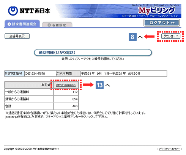This screenshot has width=186, height=155.
Task: Open the ハローインフォメーション link
Action: click(x=164, y=16)
